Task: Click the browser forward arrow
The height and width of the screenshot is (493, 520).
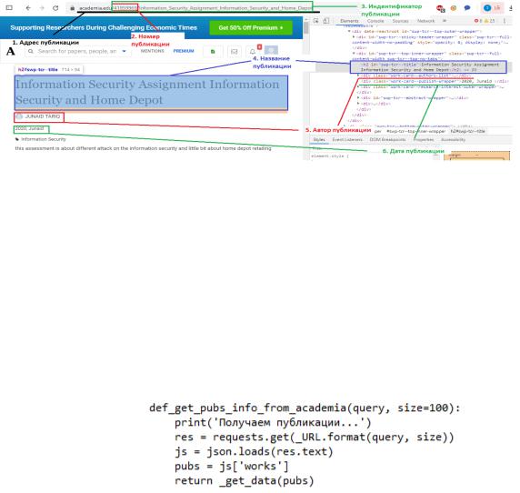Action: (x=42, y=8)
